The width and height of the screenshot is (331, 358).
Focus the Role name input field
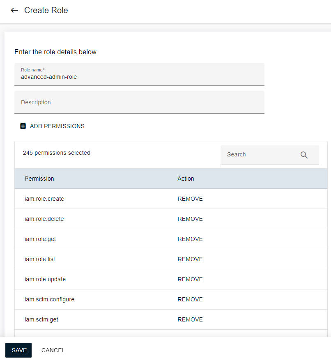139,76
